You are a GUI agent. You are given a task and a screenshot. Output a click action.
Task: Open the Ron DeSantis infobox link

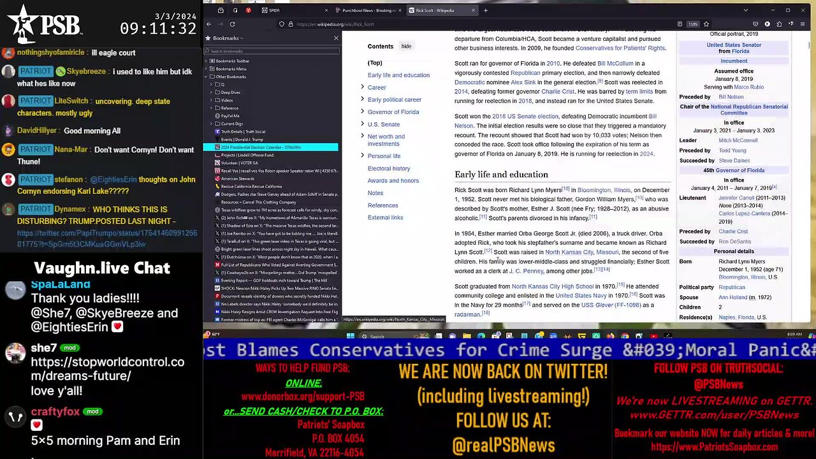click(x=735, y=242)
